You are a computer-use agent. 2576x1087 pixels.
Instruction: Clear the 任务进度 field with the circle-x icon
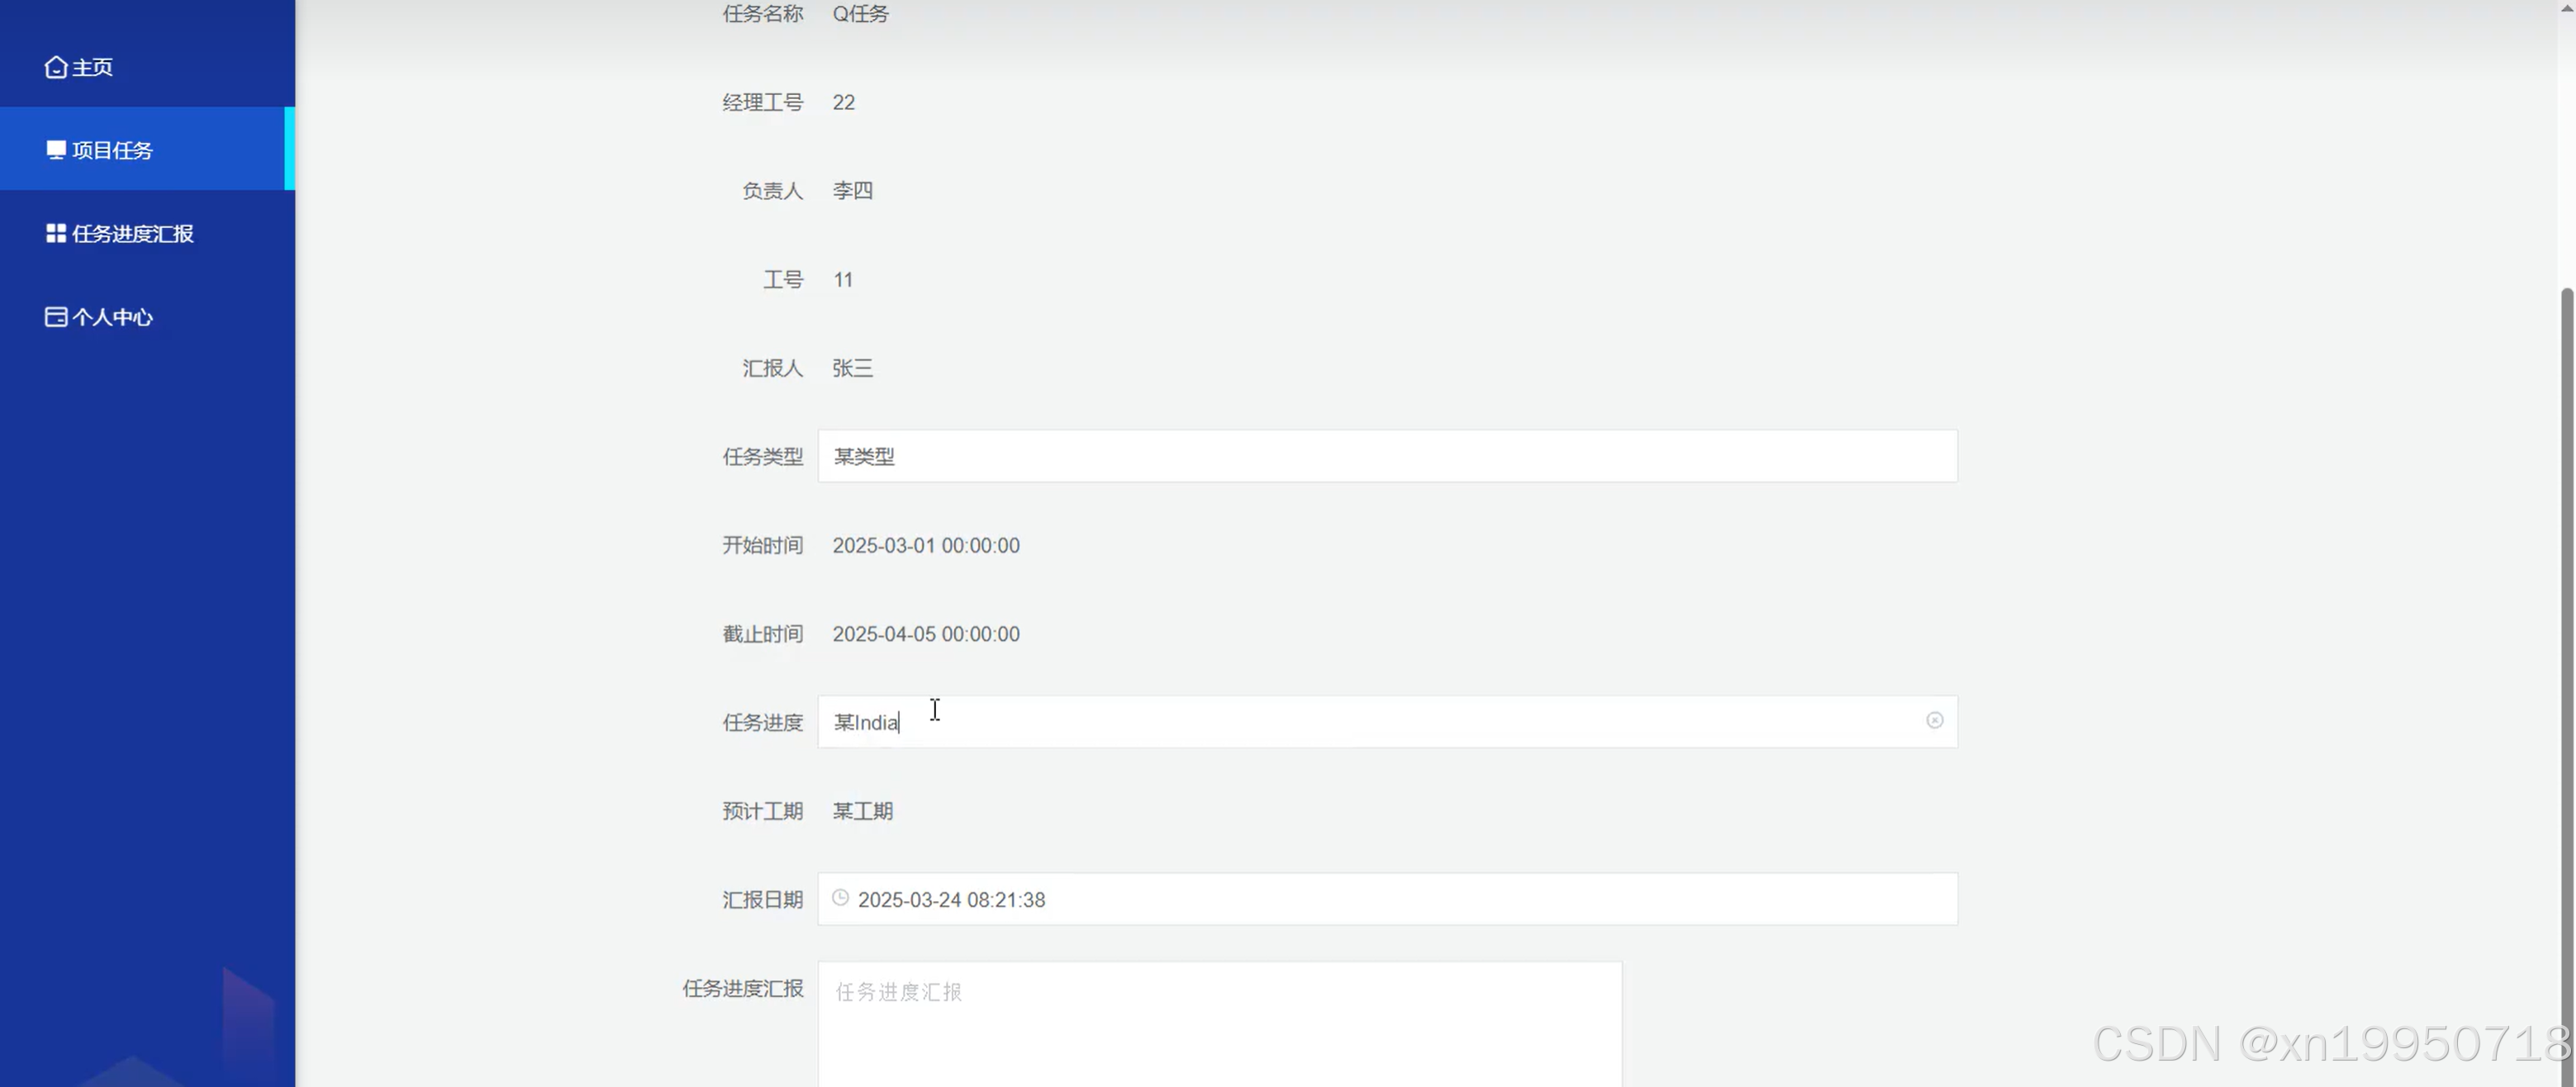click(x=1934, y=721)
